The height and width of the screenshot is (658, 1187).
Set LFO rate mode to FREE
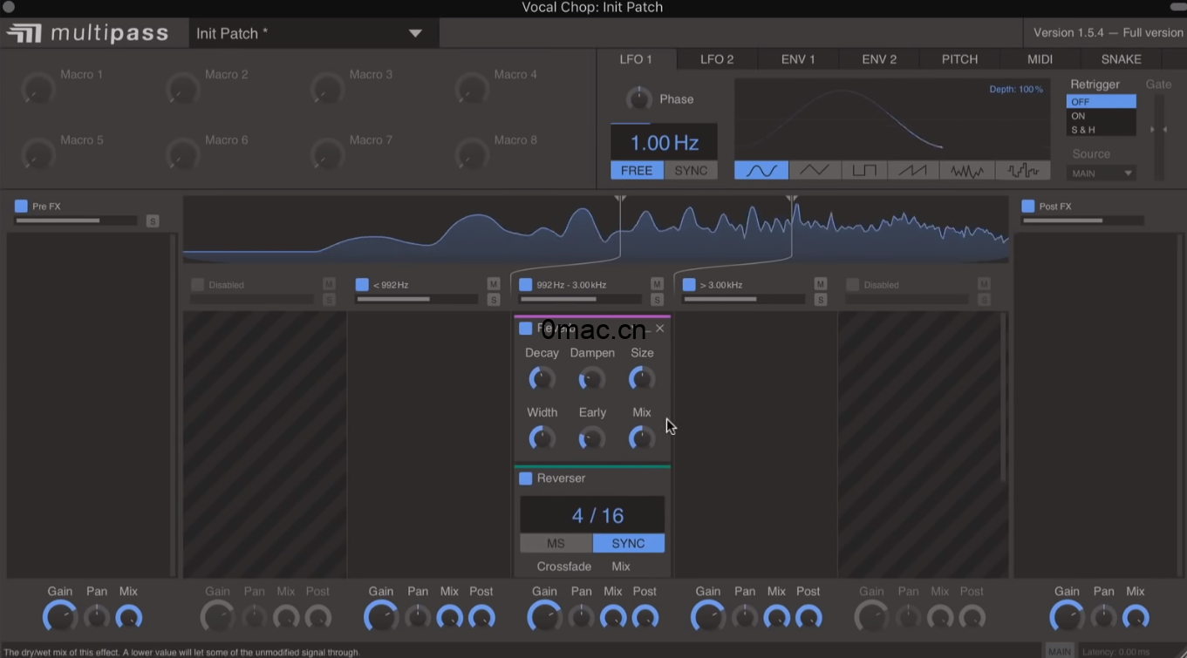point(637,171)
